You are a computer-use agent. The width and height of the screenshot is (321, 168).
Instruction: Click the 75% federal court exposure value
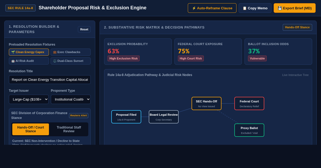coord(184,51)
